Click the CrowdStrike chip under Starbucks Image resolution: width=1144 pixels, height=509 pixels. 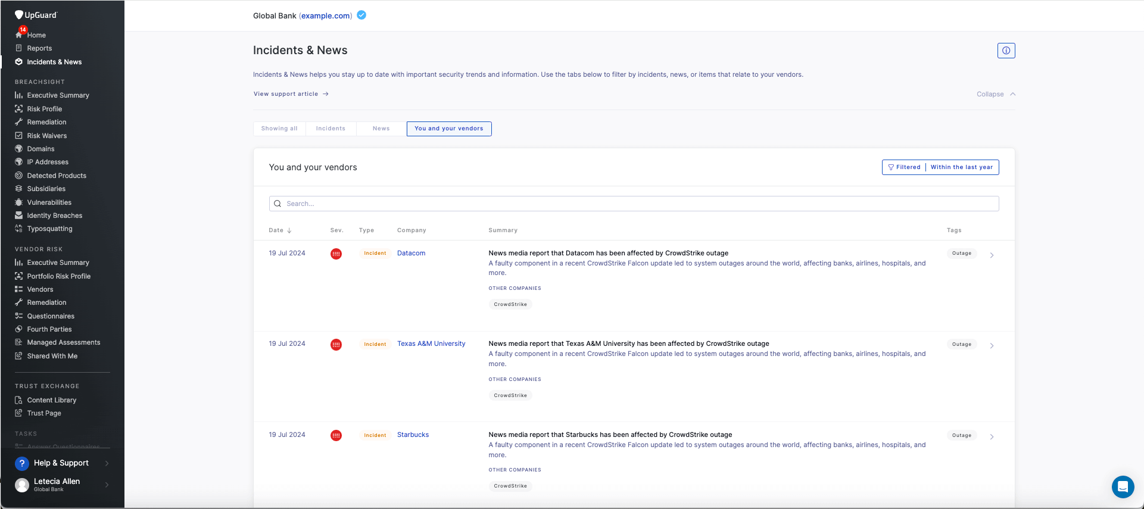point(510,486)
